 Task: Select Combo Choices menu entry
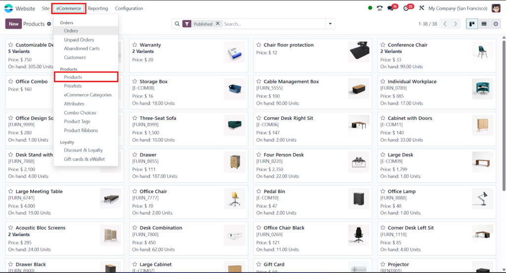tap(86, 113)
